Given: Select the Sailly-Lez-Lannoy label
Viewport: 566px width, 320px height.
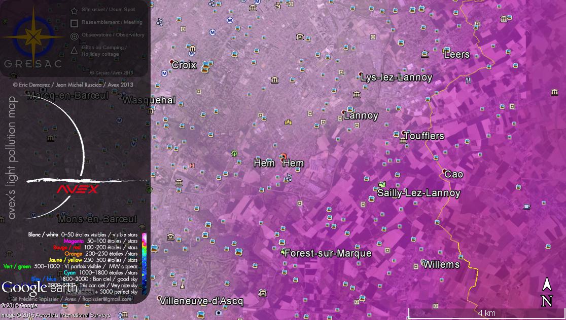Looking at the screenshot, I should [419, 193].
